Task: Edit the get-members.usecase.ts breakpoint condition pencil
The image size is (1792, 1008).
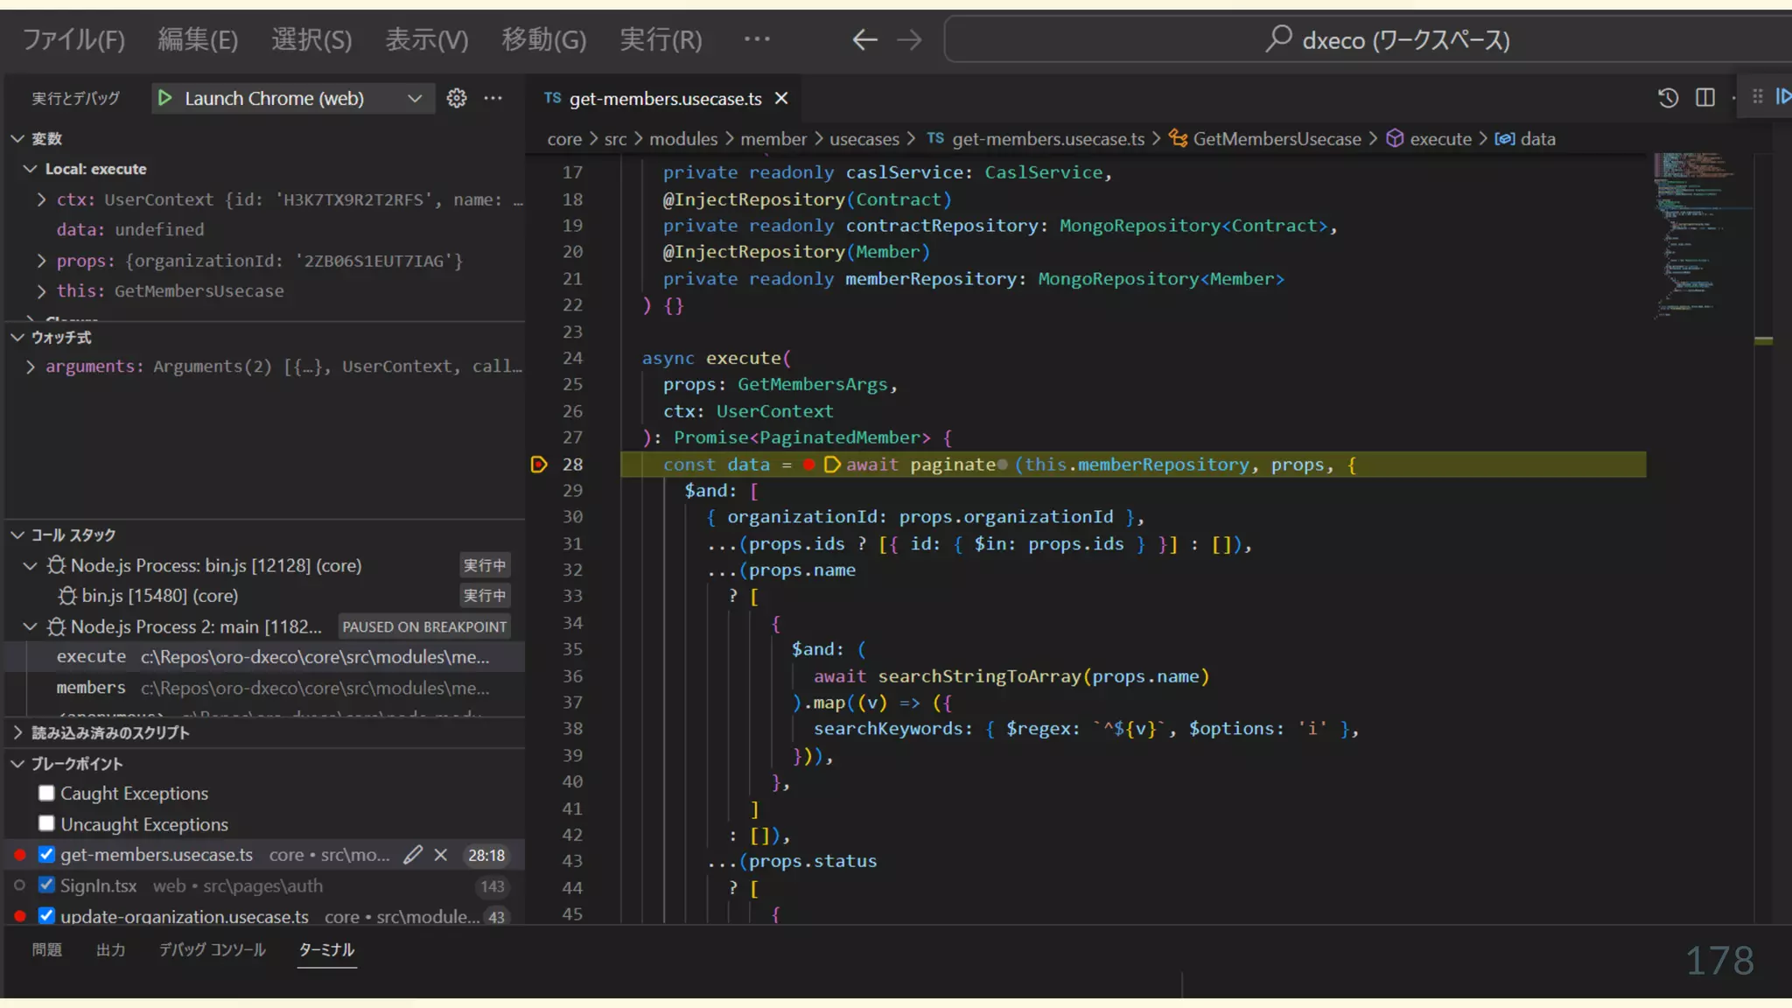Action: [413, 855]
